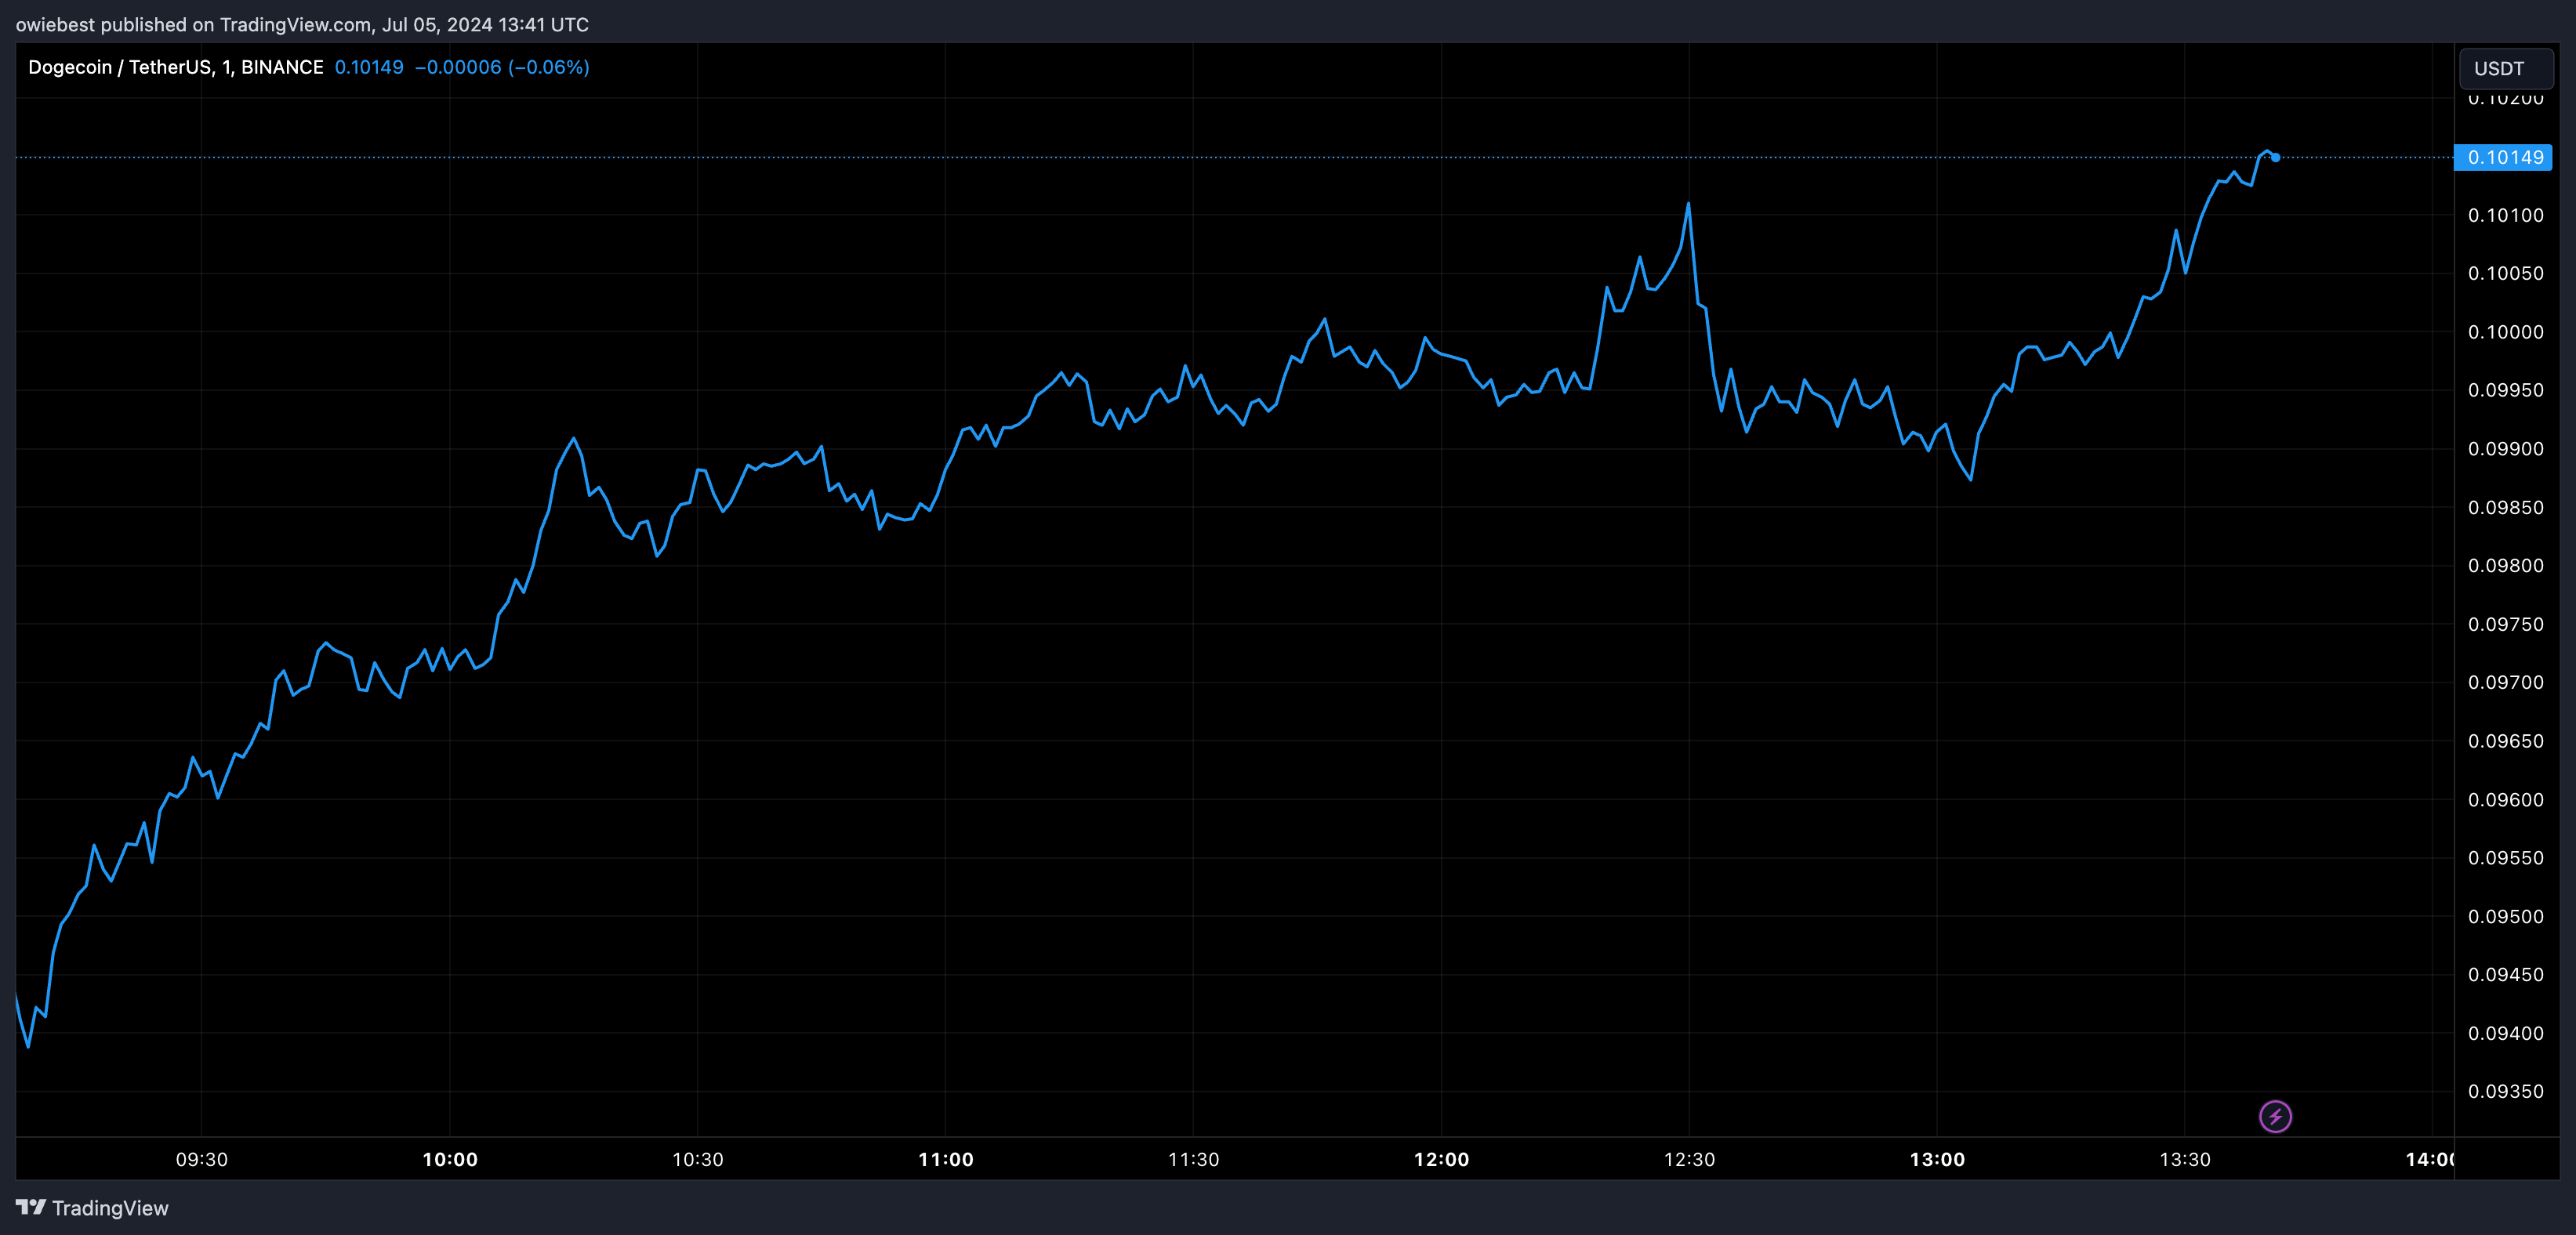The height and width of the screenshot is (1235, 2576).
Task: Click the 0.09550 price axis label
Action: 2505,858
